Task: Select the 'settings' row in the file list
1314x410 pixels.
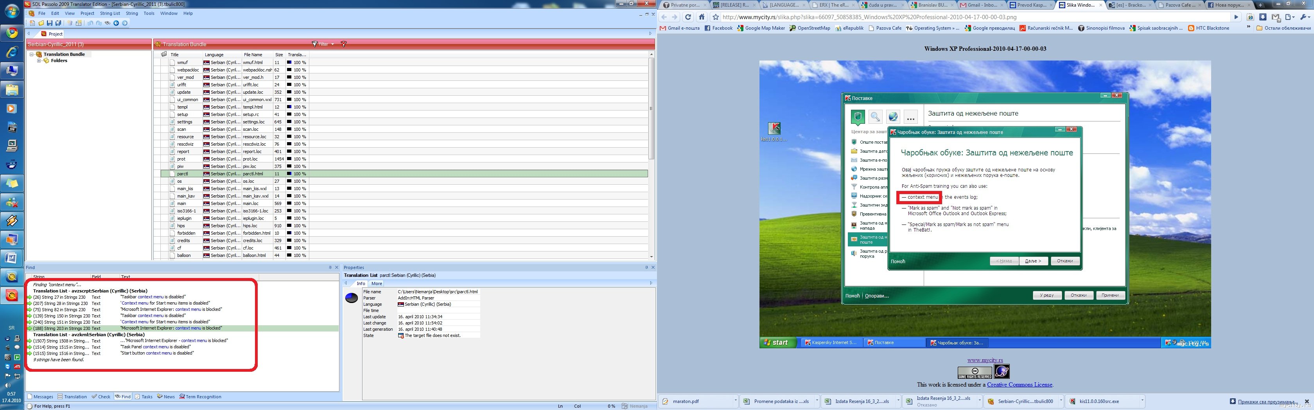Action: tap(404, 122)
